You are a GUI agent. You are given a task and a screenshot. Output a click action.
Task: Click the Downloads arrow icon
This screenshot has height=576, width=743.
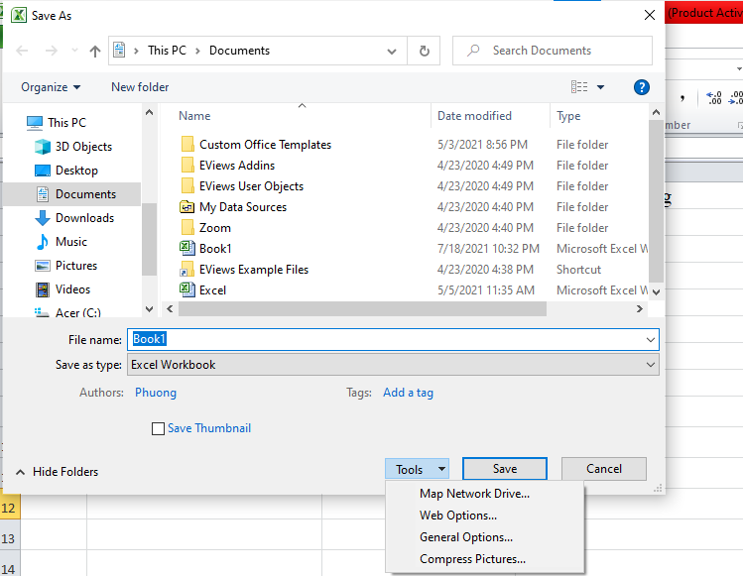(x=43, y=218)
